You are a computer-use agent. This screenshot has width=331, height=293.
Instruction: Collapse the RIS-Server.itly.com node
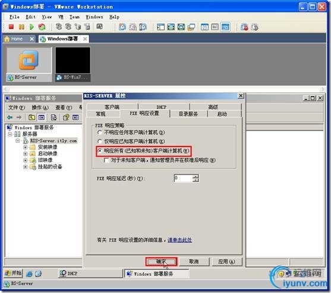pos(18,141)
